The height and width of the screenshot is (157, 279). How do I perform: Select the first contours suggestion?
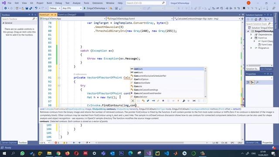tap(167, 69)
